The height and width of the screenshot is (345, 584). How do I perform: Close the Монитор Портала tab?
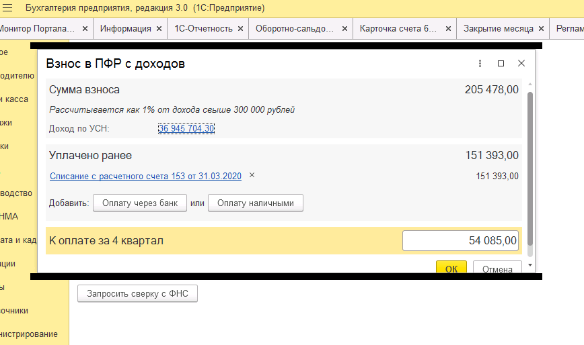click(x=85, y=29)
